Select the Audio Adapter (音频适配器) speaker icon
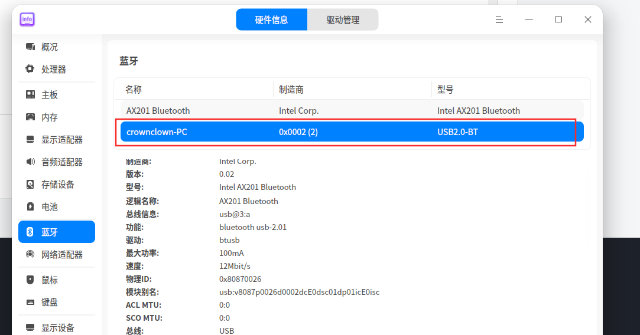Image resolution: width=640 pixels, height=335 pixels. (30, 162)
